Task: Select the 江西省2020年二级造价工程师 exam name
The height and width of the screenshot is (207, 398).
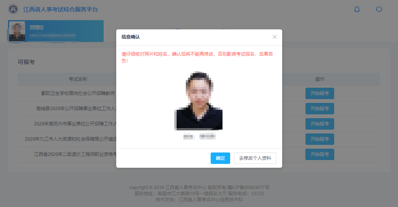Action: click(x=75, y=154)
